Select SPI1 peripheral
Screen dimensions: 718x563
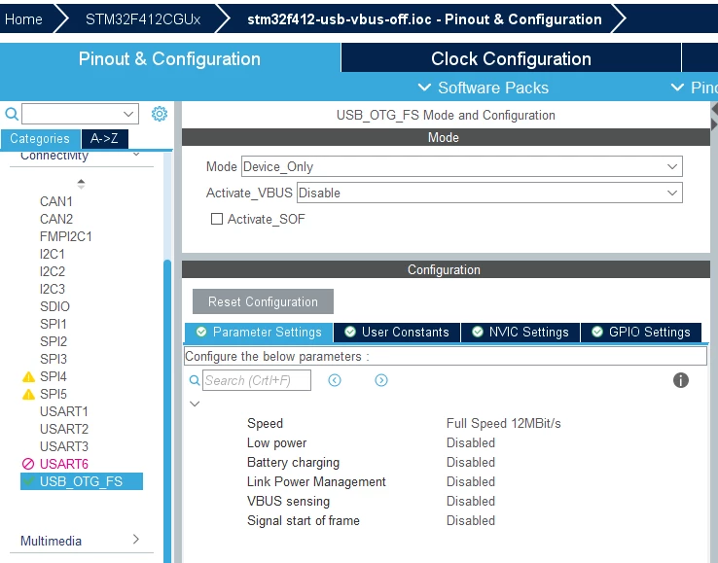click(x=54, y=324)
